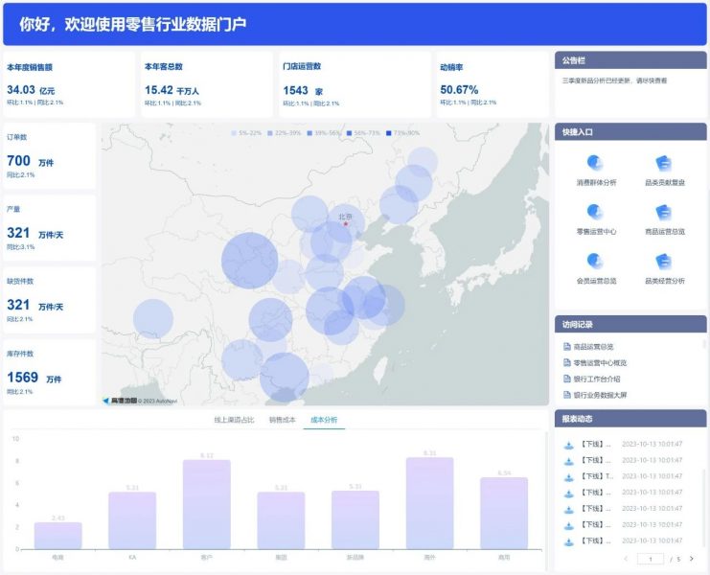Screen dimensions: 710x575
Task: Go to previous page of 报表动态
Action: click(626, 559)
